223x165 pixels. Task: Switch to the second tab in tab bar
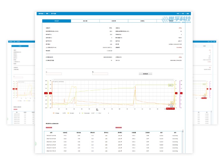[85, 21]
